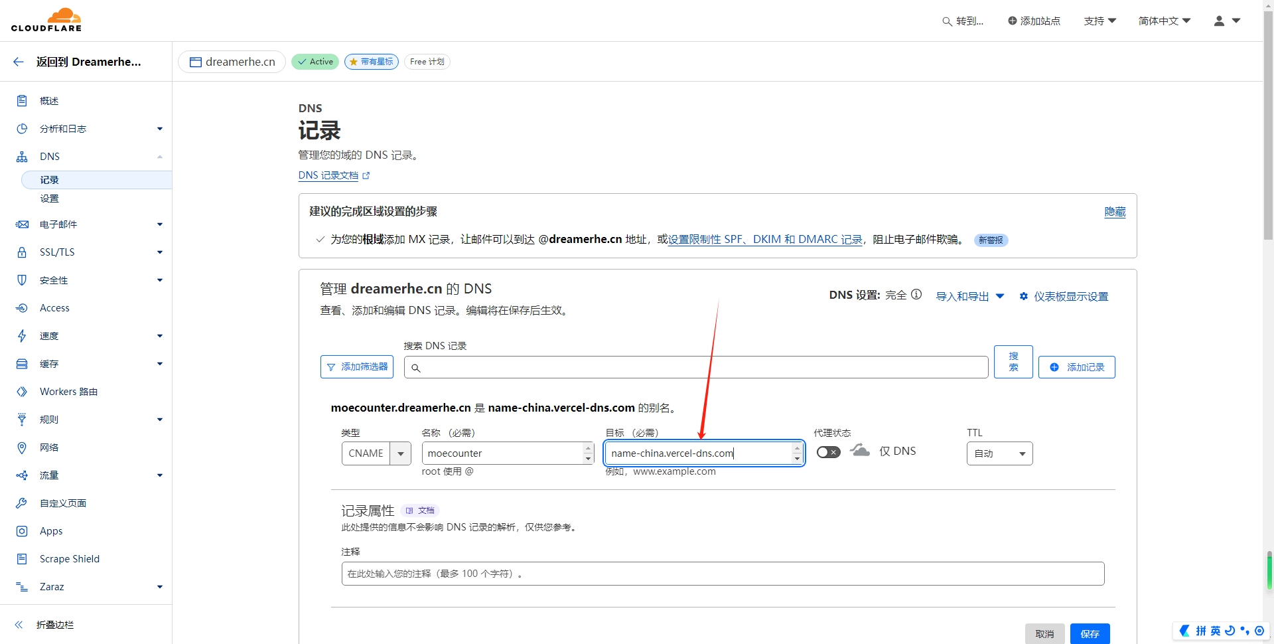
Task: Expand the 安全性 sidebar section
Action: pos(160,280)
